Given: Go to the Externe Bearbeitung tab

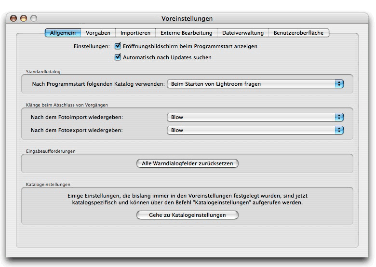Looking at the screenshot, I should [186, 33].
